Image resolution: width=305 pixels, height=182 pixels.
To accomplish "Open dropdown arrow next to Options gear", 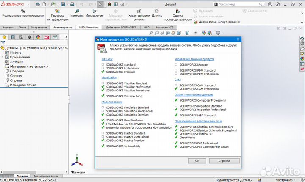I will [x=127, y=4].
